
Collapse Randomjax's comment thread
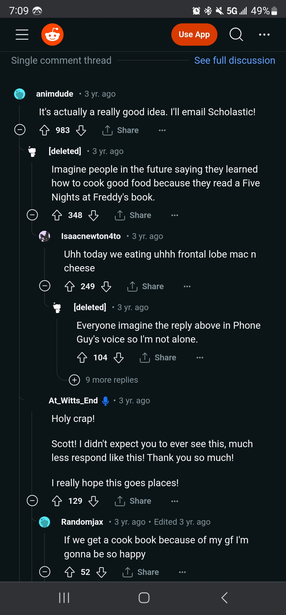[x=45, y=572]
